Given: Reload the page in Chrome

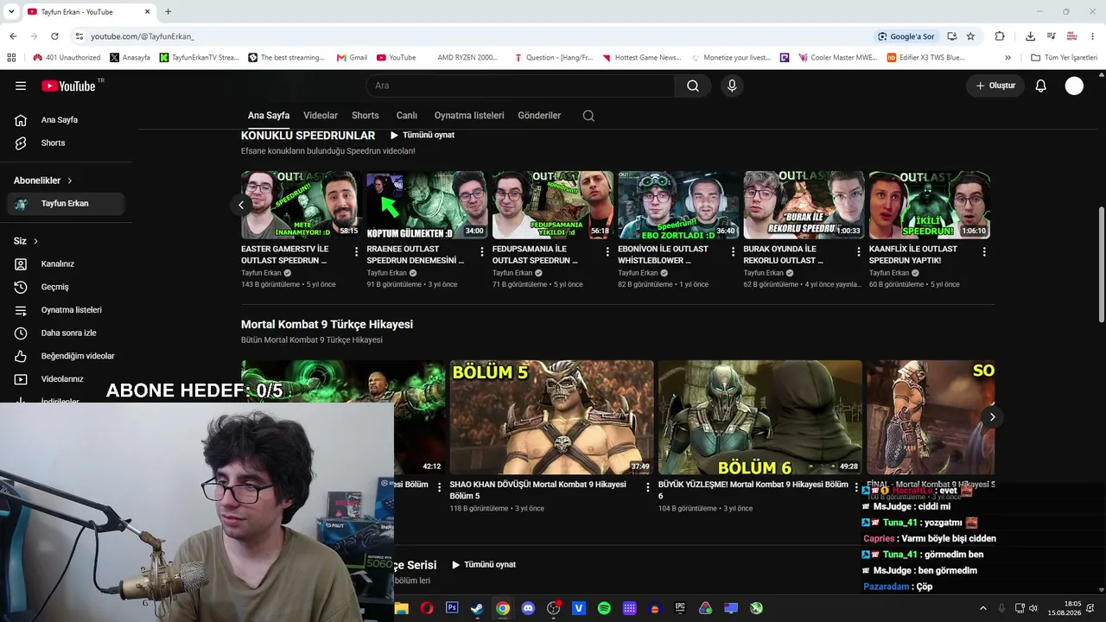Looking at the screenshot, I should 54,36.
